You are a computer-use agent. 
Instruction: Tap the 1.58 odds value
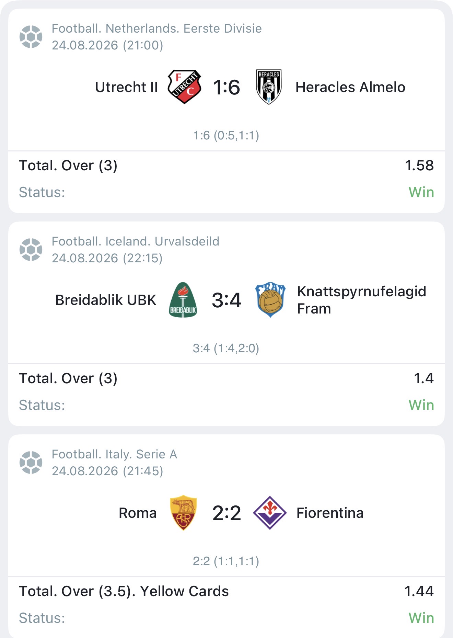point(419,166)
